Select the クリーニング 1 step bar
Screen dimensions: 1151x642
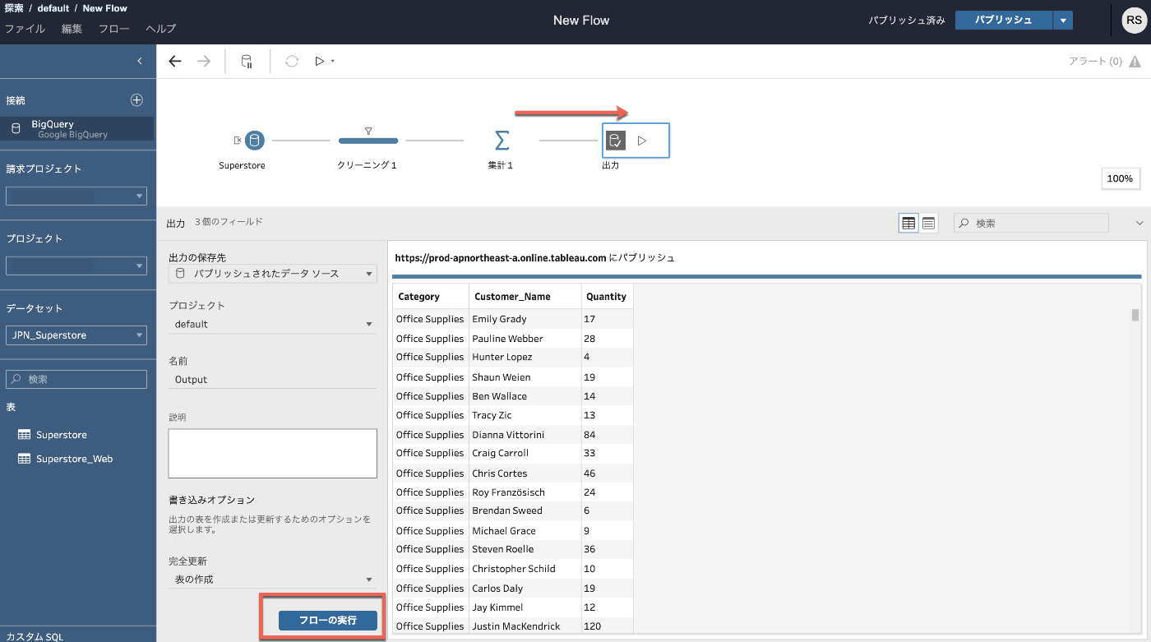[368, 141]
